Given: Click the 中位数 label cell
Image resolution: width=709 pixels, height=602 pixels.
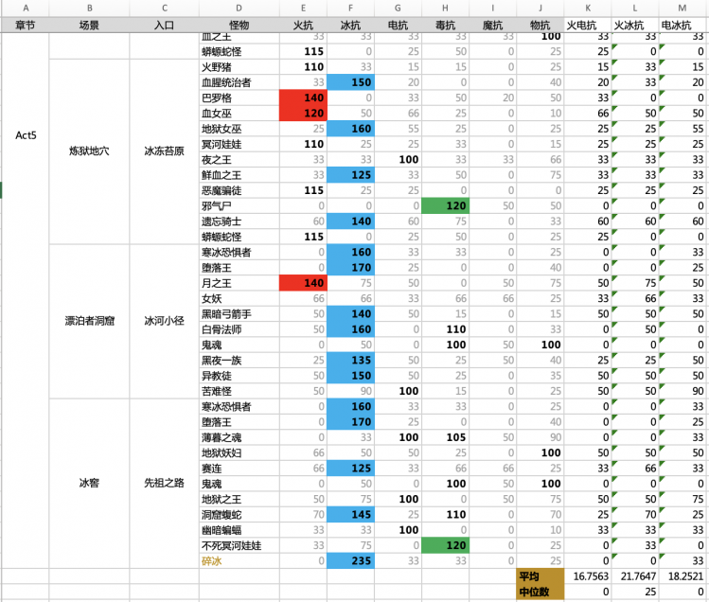Looking at the screenshot, I should click(540, 592).
